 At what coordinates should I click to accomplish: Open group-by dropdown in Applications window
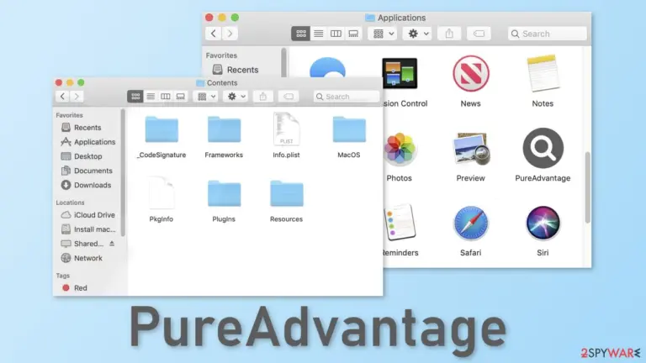click(384, 34)
